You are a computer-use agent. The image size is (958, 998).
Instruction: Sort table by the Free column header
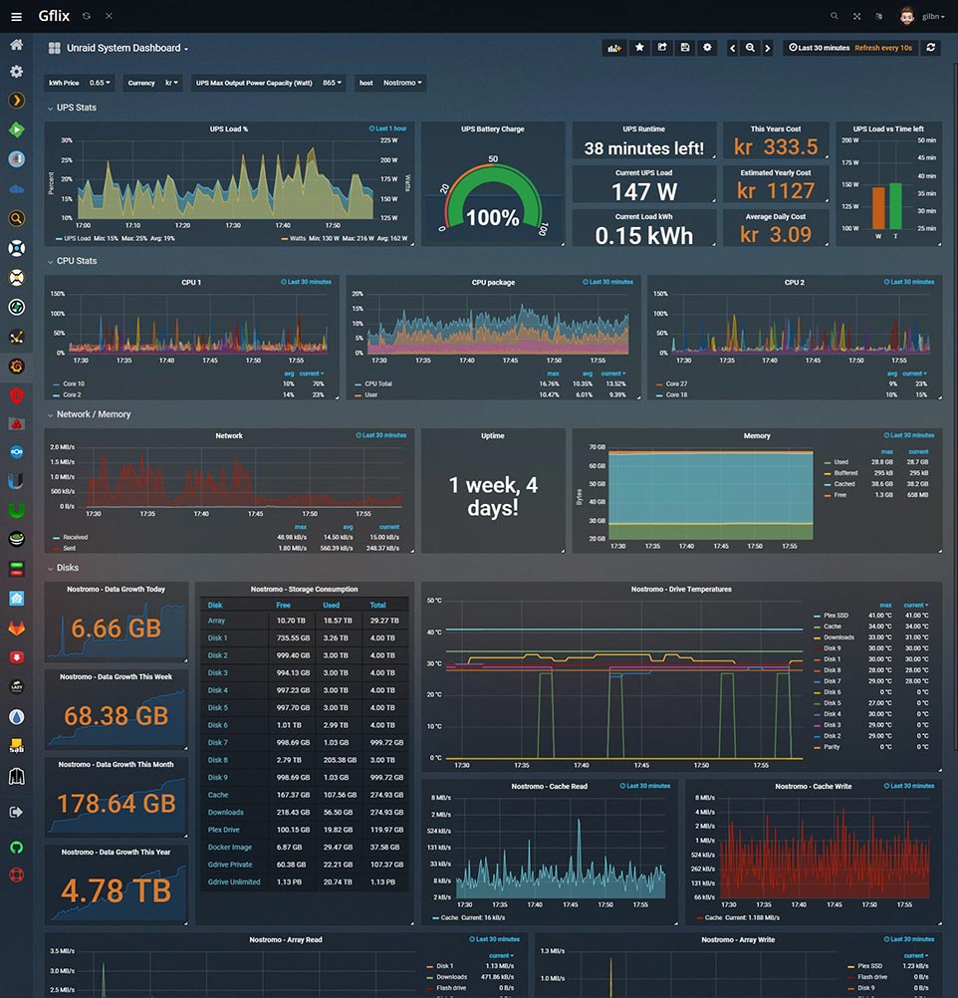(x=284, y=605)
